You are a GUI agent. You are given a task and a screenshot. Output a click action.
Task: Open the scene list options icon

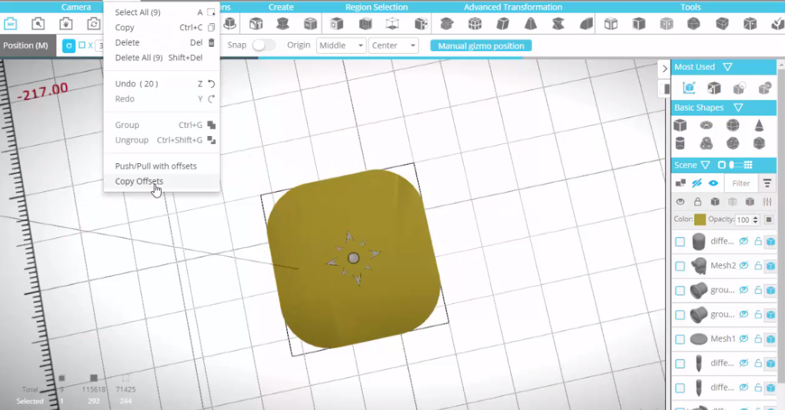pyautogui.click(x=767, y=184)
